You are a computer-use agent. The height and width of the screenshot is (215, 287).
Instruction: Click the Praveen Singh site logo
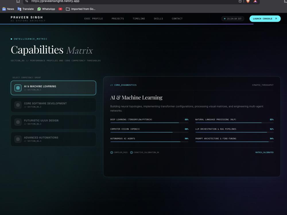coord(28,19)
